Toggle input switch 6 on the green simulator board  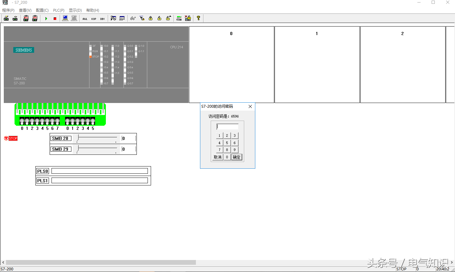[x=52, y=121]
